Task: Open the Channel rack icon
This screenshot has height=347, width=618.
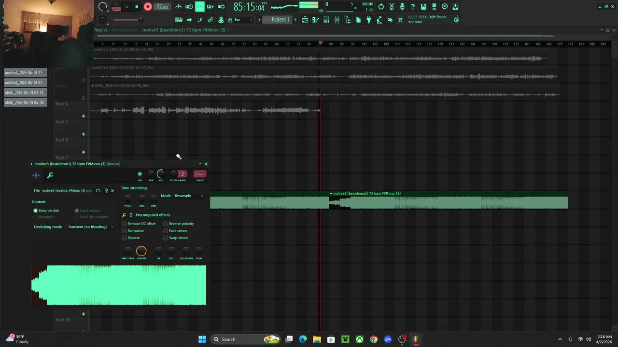Action: coord(326,20)
